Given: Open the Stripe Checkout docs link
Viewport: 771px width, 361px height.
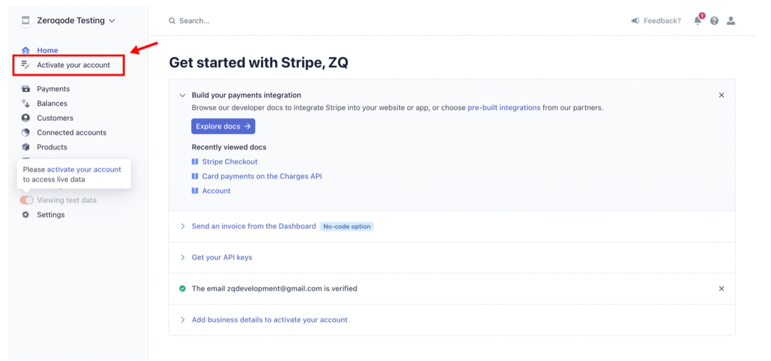Looking at the screenshot, I should pyautogui.click(x=230, y=161).
